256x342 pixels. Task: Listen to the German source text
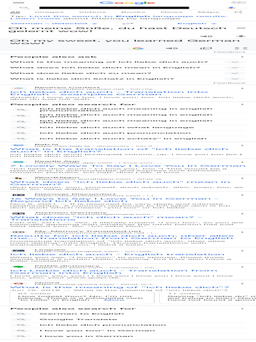coord(206,36)
